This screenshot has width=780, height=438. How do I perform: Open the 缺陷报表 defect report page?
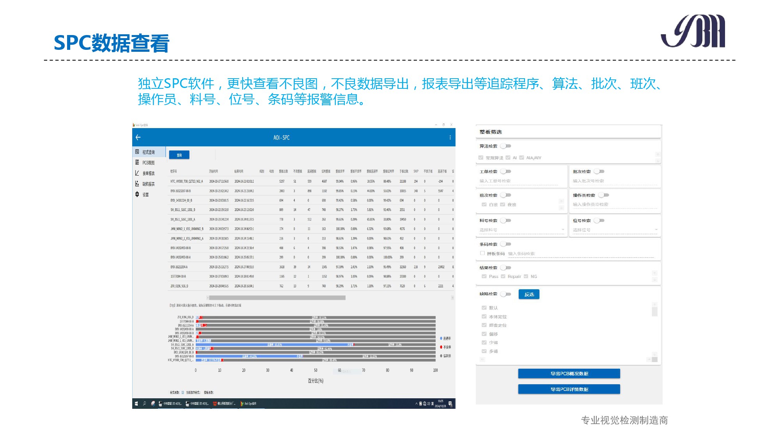point(148,184)
